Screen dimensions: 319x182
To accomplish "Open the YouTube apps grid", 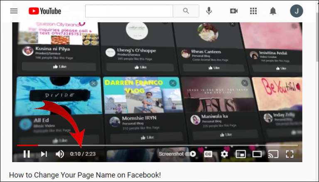I will [x=253, y=11].
